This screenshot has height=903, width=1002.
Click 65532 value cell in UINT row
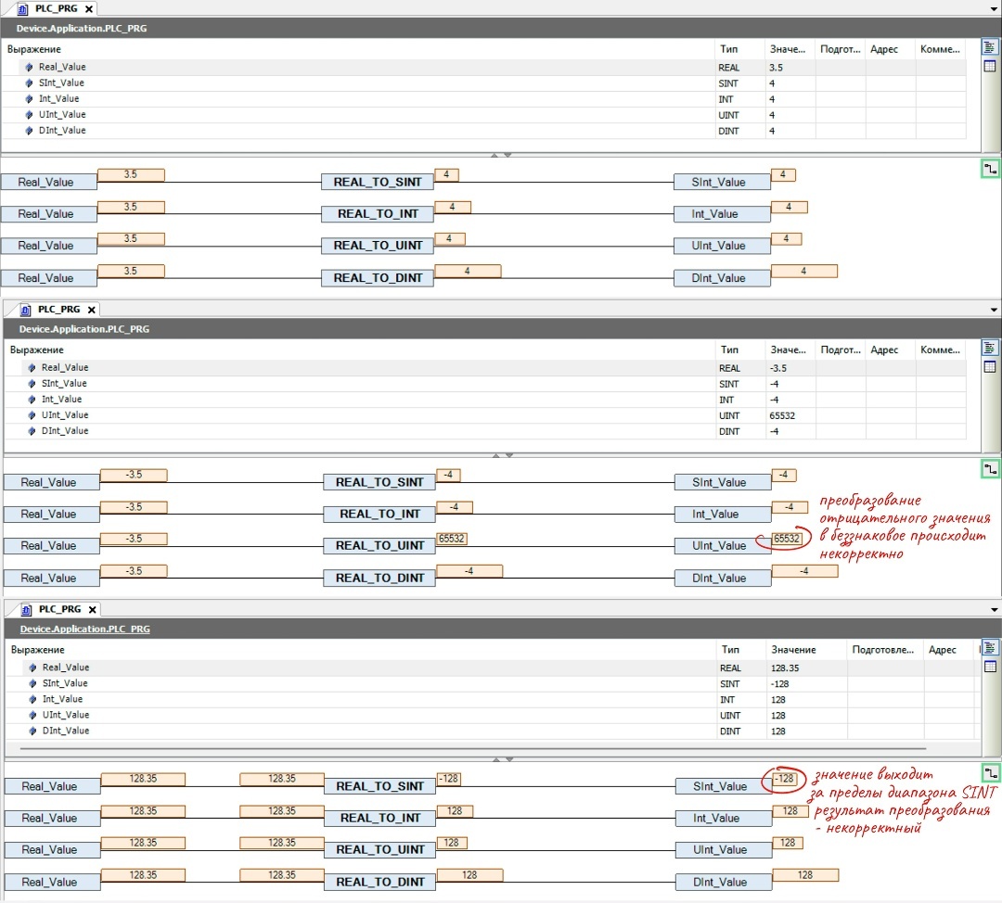pos(790,415)
